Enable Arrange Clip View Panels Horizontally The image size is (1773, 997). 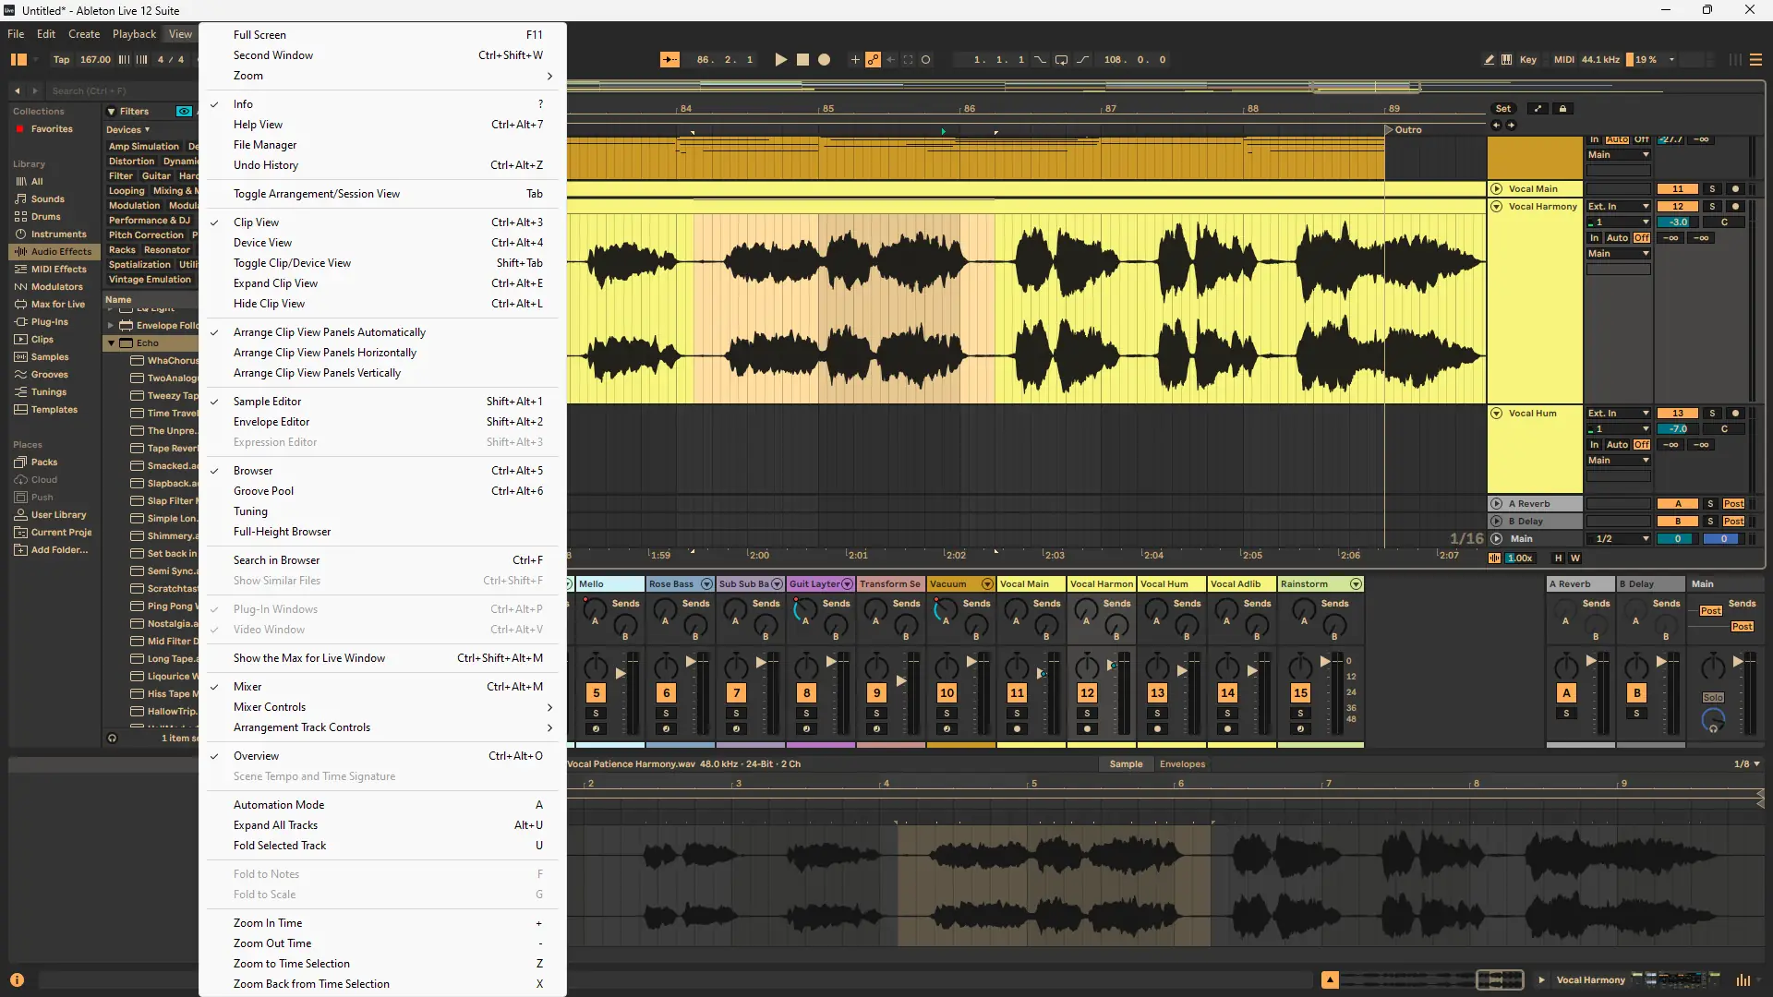tap(324, 353)
